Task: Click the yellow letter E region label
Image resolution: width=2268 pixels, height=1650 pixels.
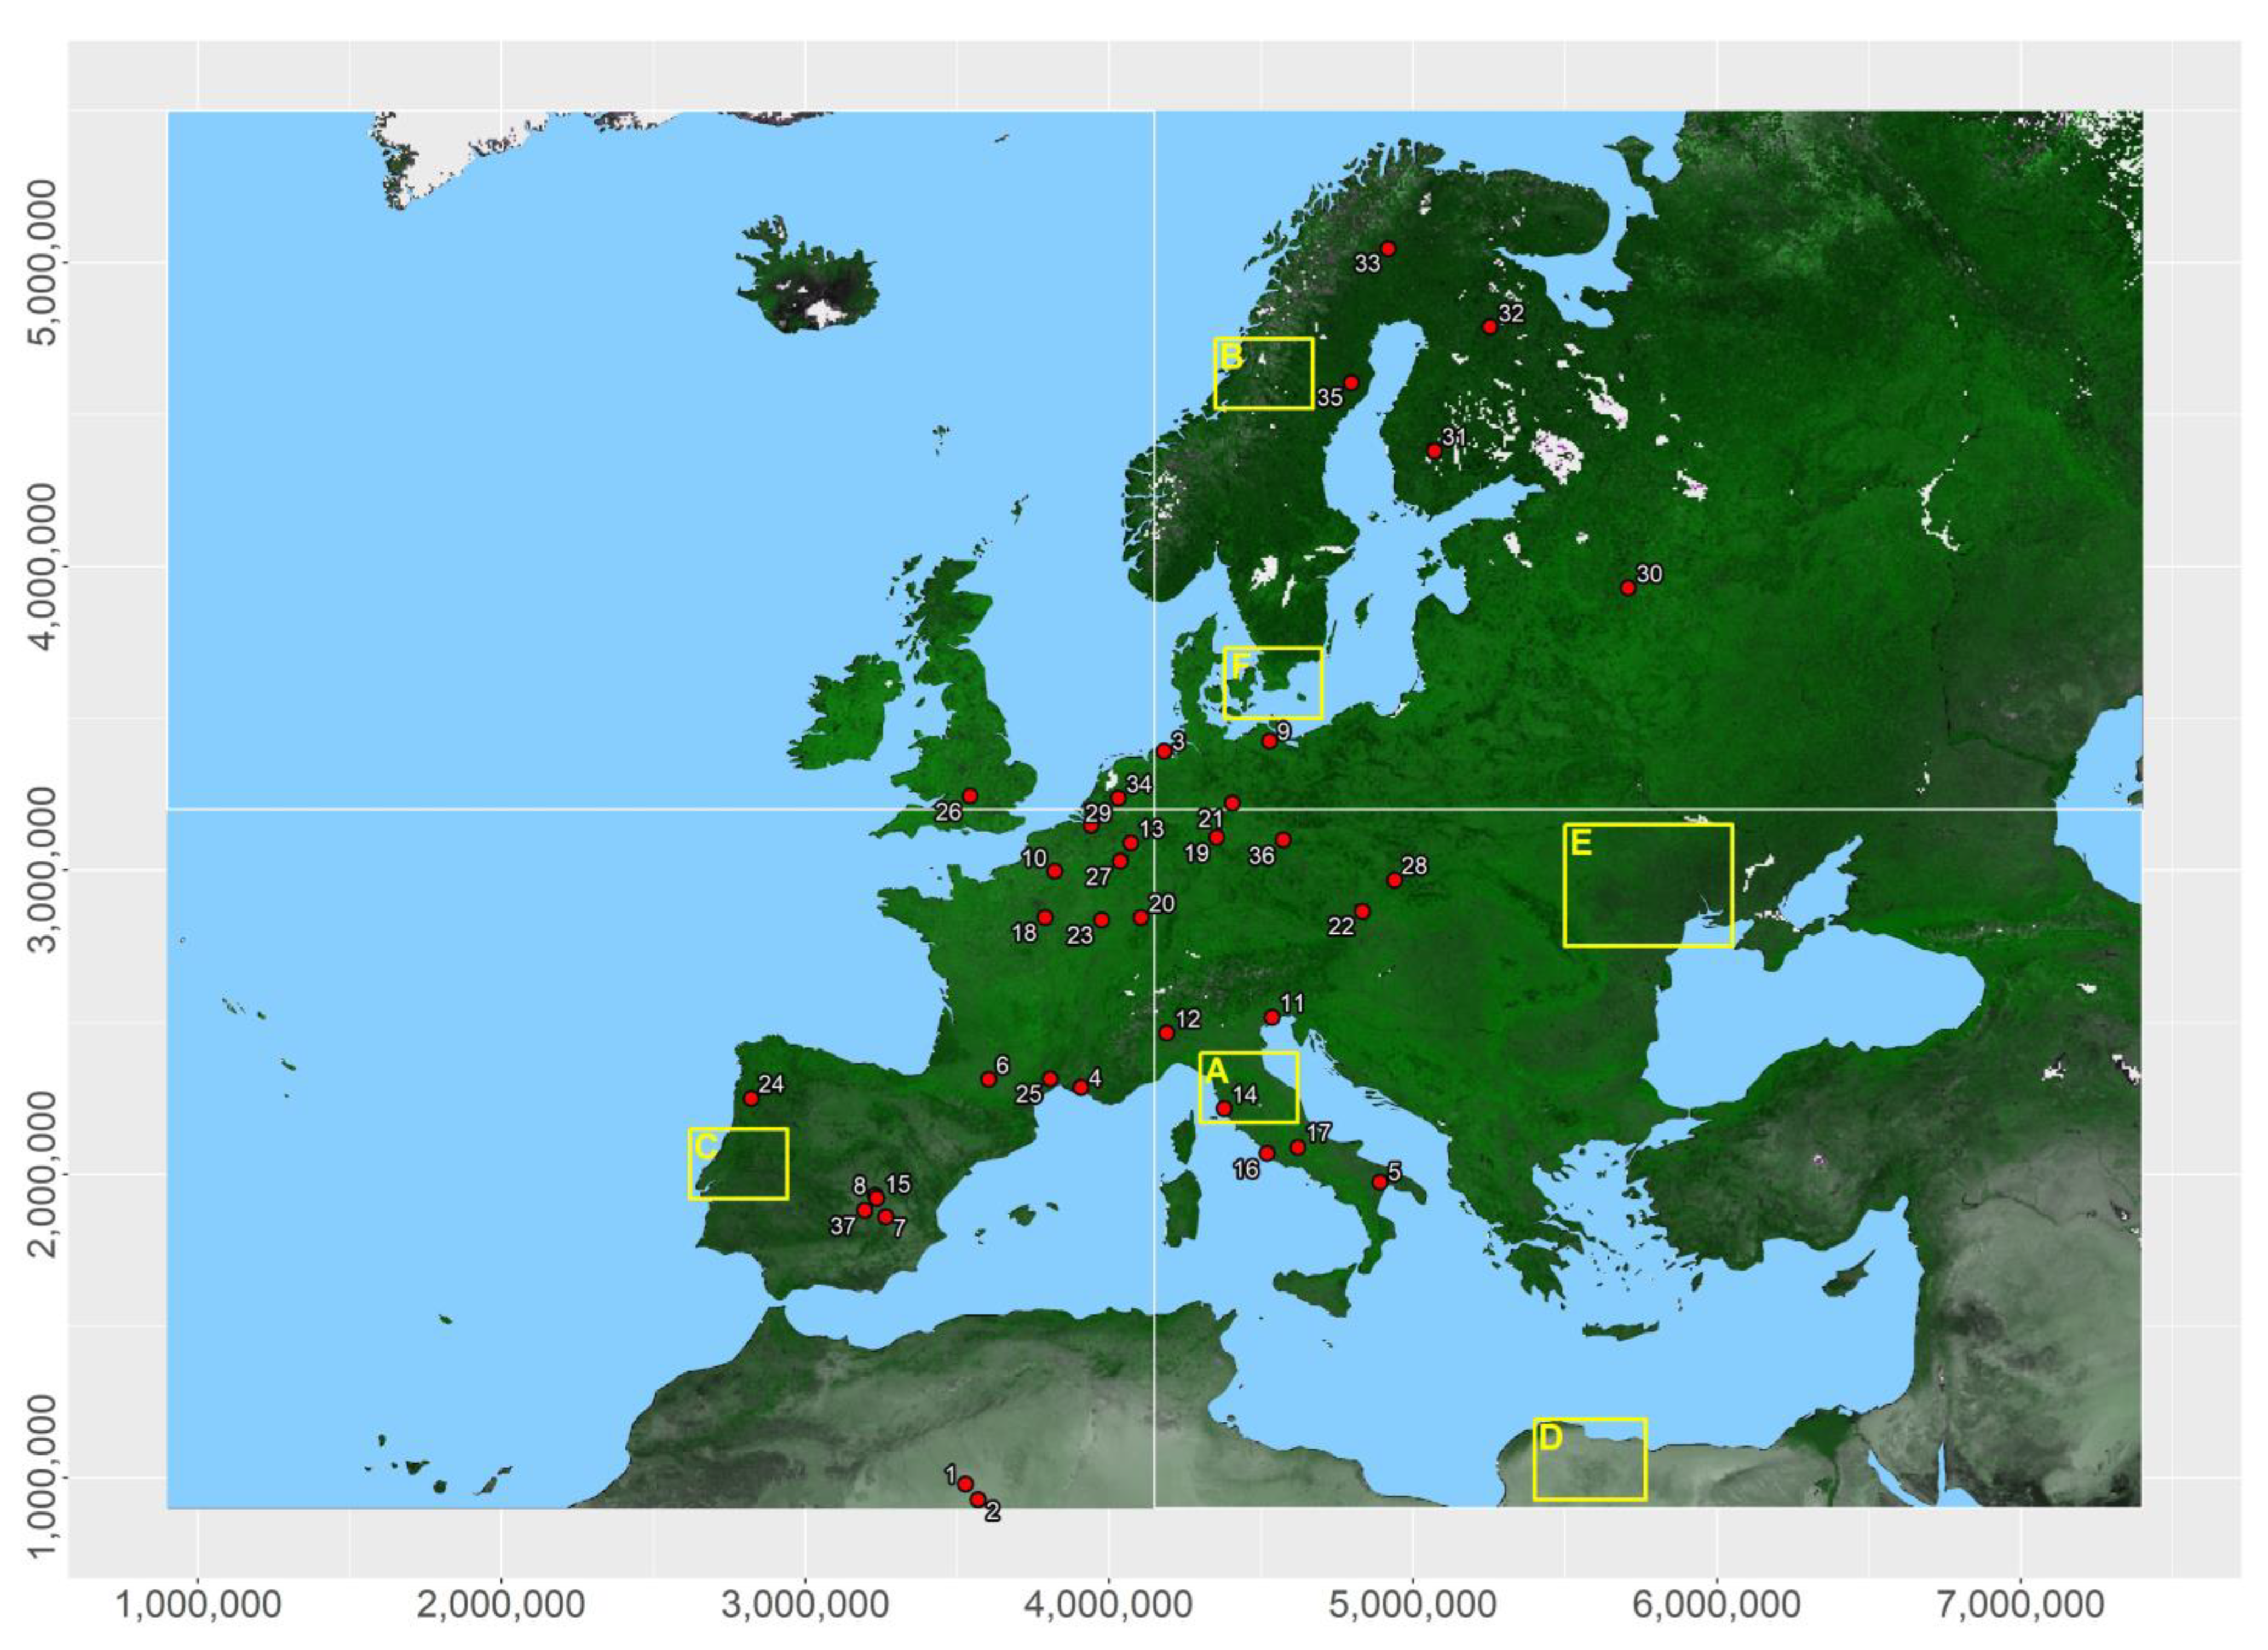Action: (1581, 843)
